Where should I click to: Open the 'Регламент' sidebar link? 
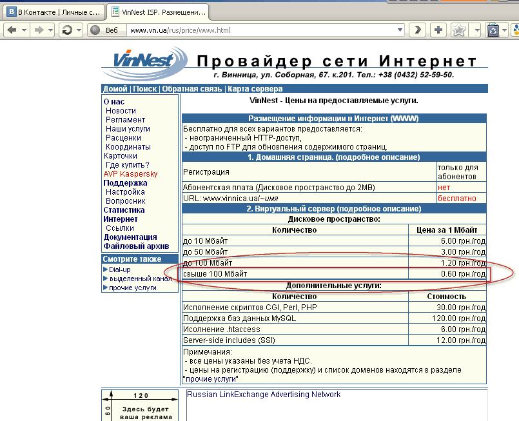coord(125,119)
